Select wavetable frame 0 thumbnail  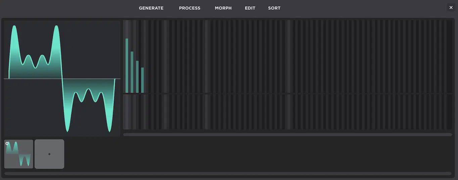click(x=19, y=154)
